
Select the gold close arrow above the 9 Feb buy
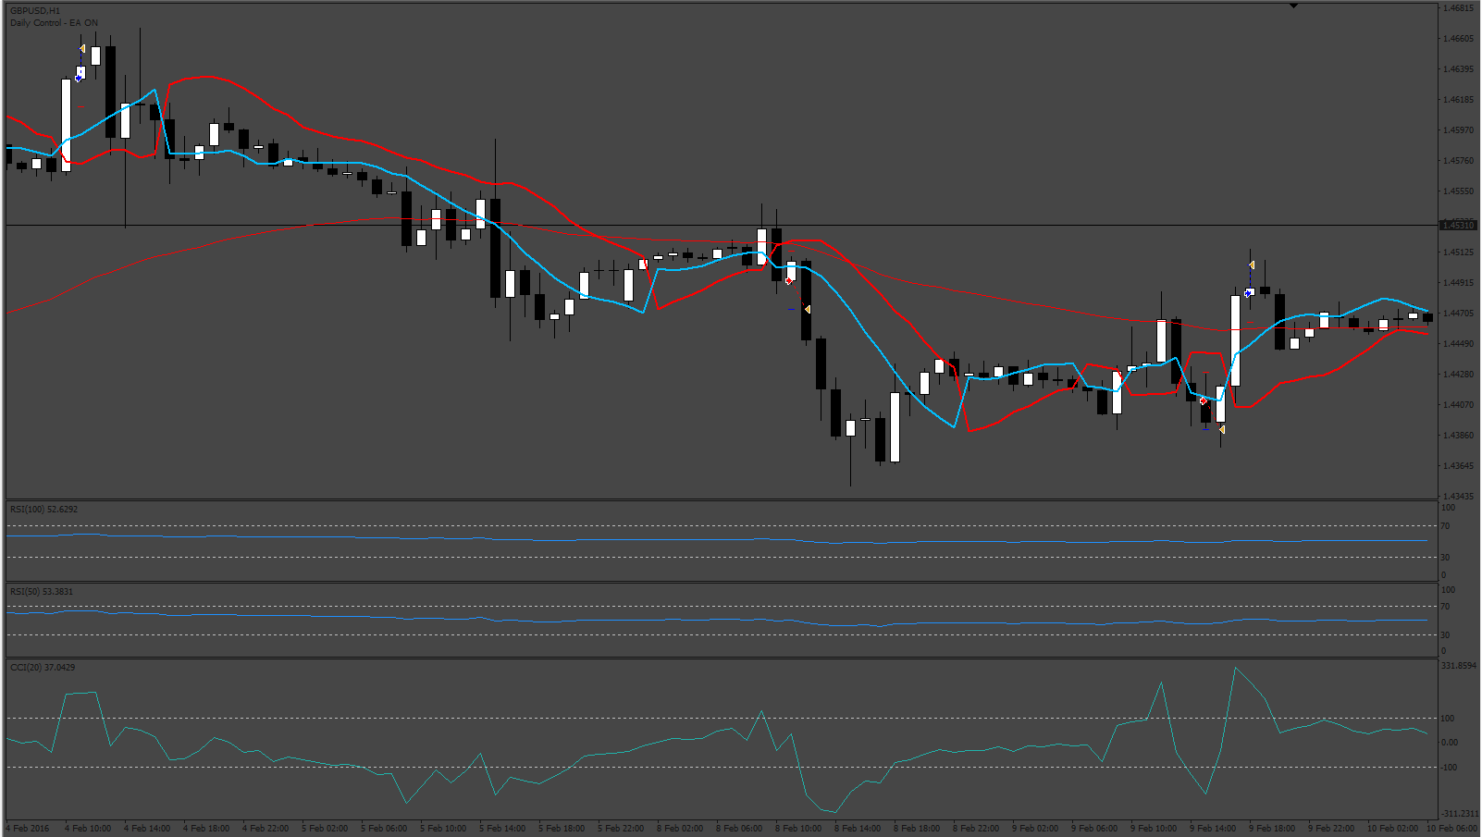click(1252, 265)
